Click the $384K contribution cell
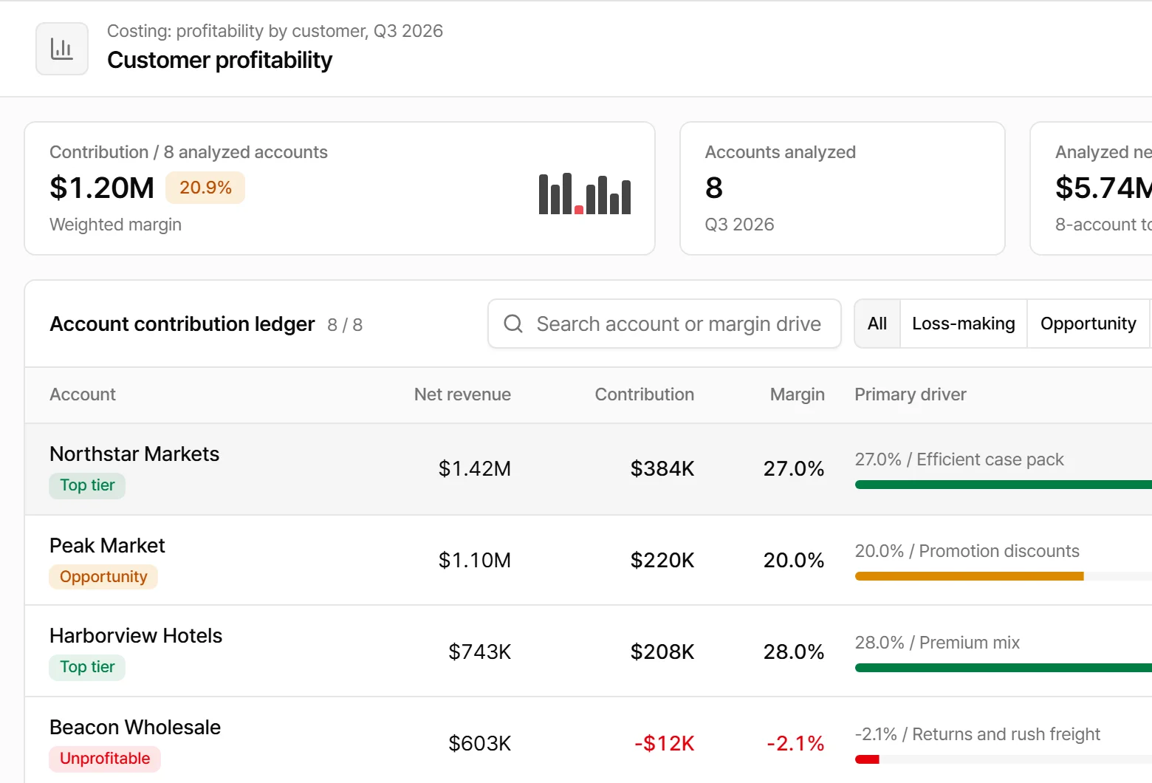 point(662,468)
